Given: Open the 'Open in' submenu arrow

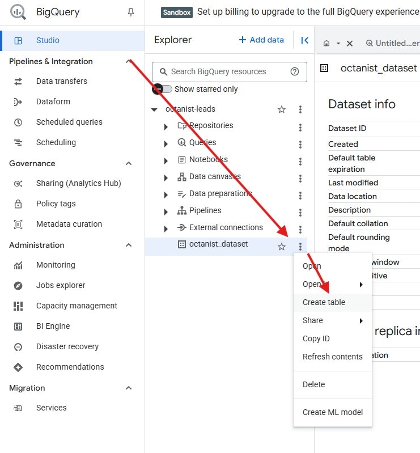Looking at the screenshot, I should tap(361, 285).
